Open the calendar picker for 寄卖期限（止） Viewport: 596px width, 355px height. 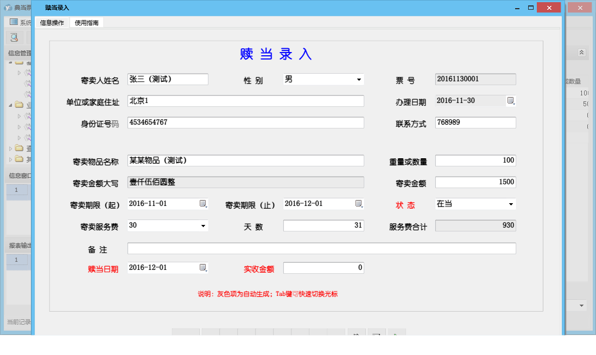[359, 204]
